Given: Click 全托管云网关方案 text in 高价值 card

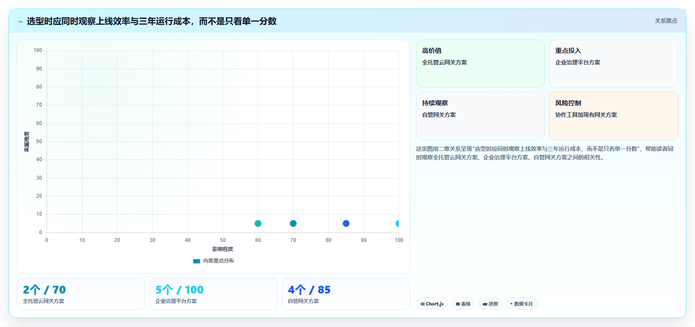Looking at the screenshot, I should 445,62.
